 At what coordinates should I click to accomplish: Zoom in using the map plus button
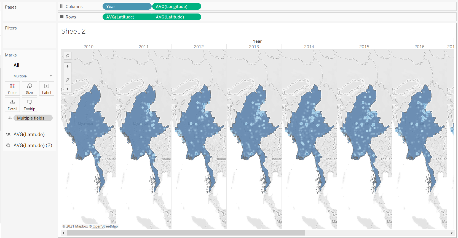click(68, 66)
